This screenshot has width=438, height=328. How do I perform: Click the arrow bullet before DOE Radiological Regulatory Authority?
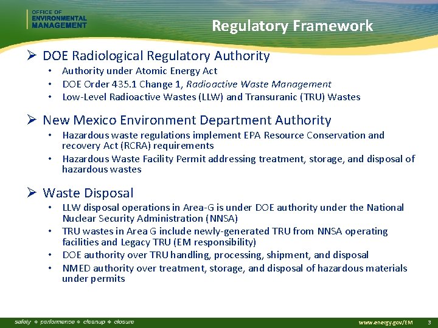32,55
